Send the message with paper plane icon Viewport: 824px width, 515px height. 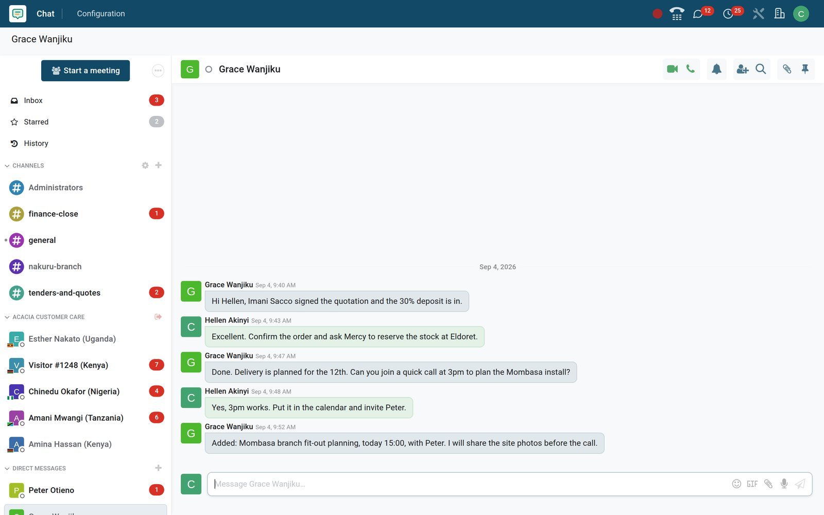tap(800, 484)
